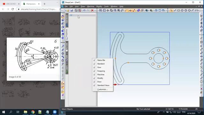Screen dimensions: 204x115
Task: Switch to the CNC SCHOOL browser tab
Action: (11, 4)
